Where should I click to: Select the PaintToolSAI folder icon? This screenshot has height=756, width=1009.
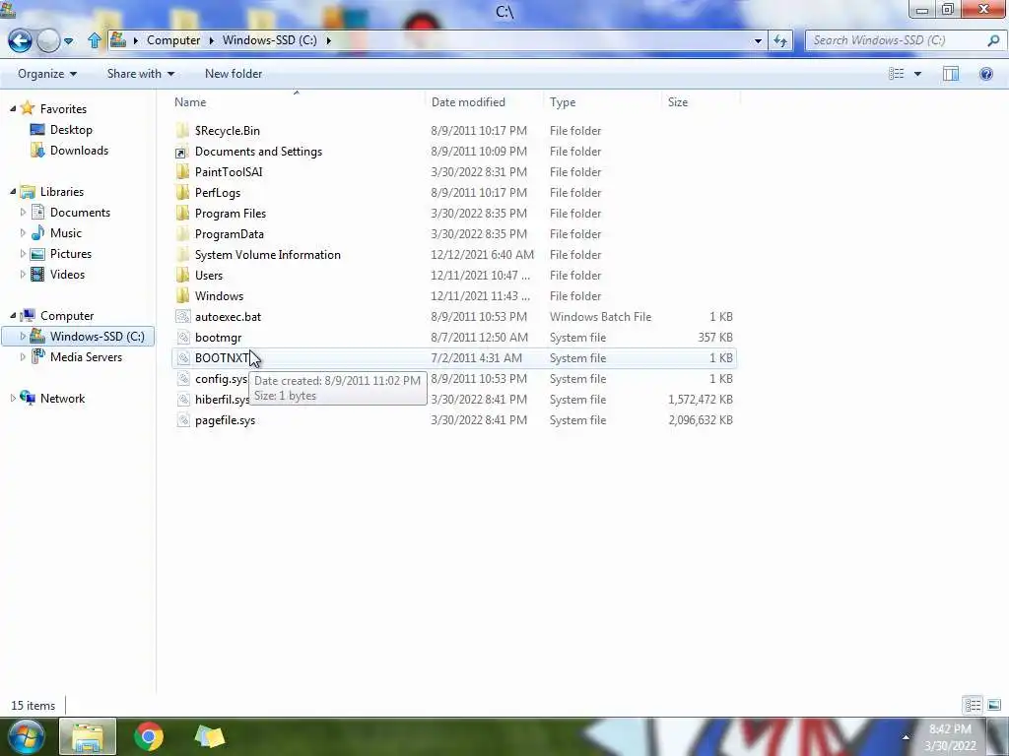point(182,171)
